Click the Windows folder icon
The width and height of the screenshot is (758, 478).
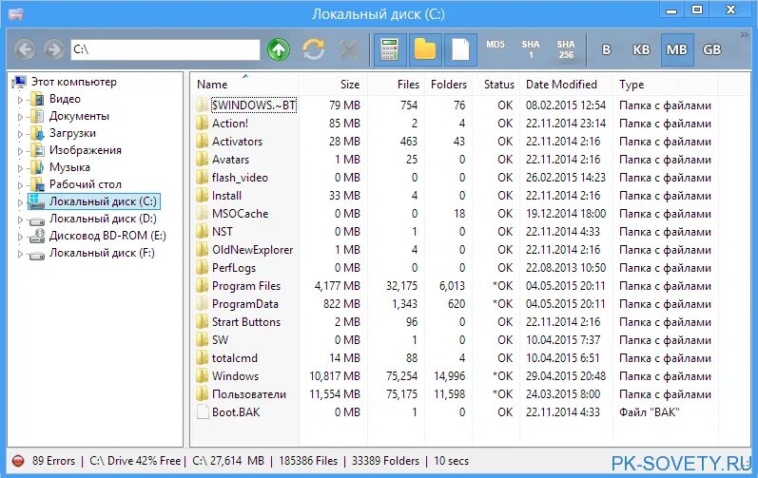tap(202, 376)
